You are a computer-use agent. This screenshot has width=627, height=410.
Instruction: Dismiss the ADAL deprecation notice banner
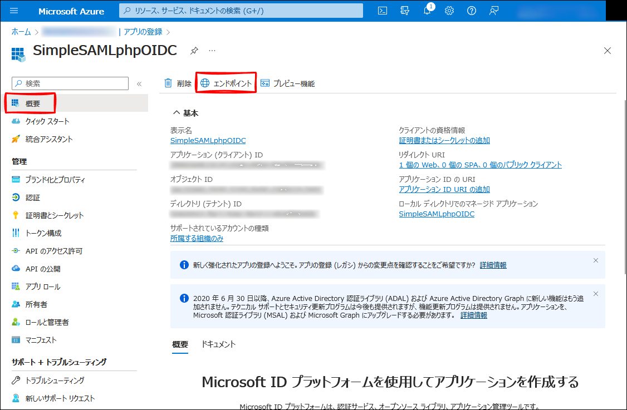point(596,294)
